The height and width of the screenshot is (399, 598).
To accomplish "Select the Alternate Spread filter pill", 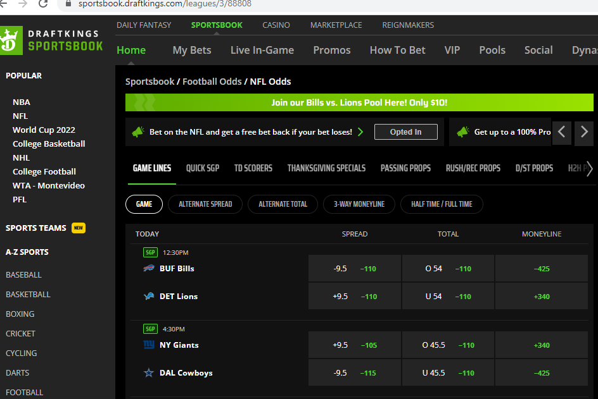I will pyautogui.click(x=205, y=204).
